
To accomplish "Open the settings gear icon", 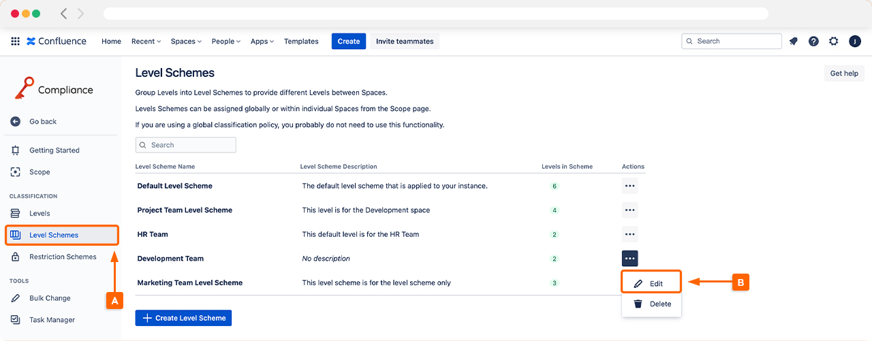I will point(834,42).
